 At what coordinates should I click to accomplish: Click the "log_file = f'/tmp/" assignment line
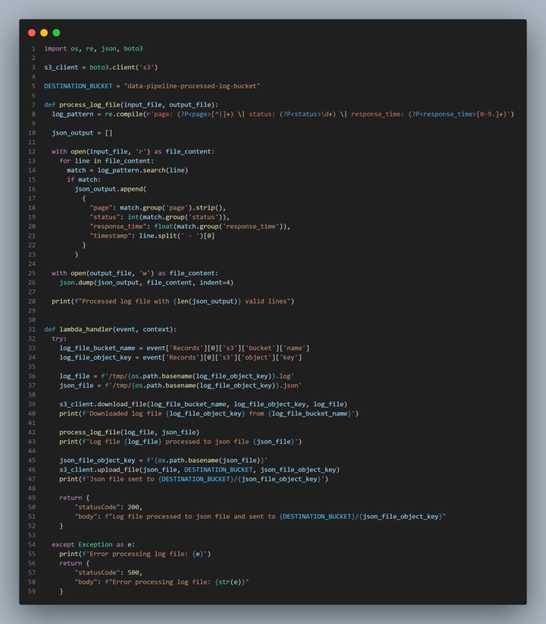pos(177,376)
